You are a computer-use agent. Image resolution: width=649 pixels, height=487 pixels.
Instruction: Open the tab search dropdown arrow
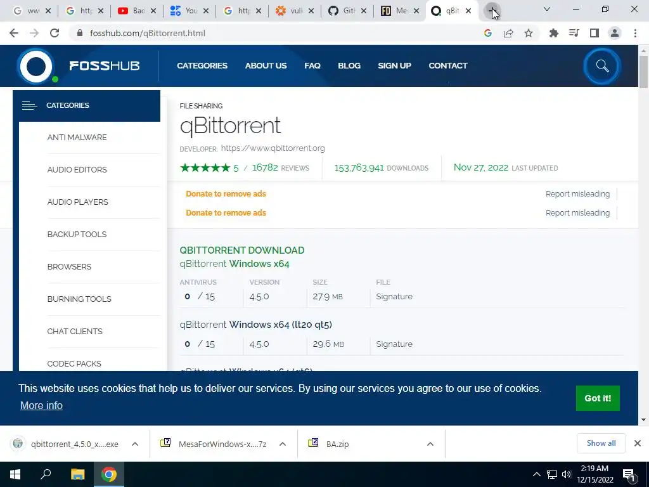[547, 9]
